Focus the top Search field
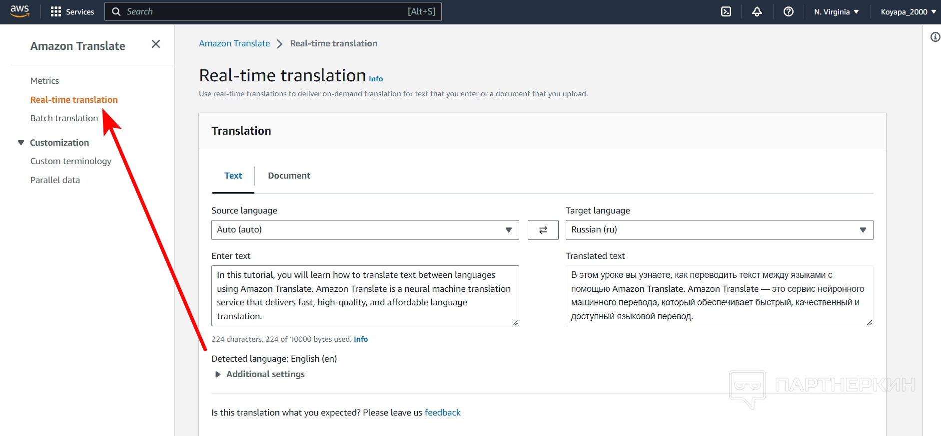This screenshot has height=436, width=941. tap(265, 11)
